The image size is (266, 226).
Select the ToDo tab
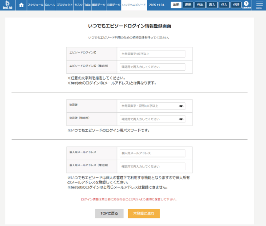click(87, 5)
